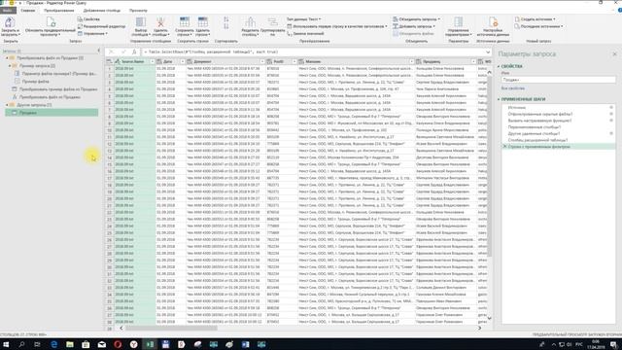The width and height of the screenshot is (622, 350).
Task: Delete selected step using its X icon
Action: (505, 147)
